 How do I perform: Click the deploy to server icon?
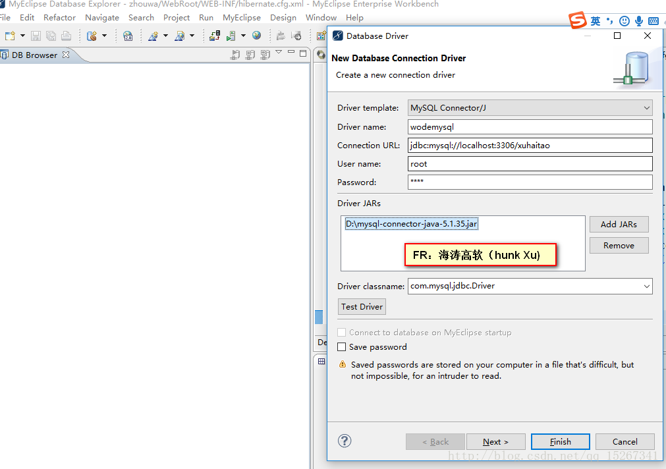click(x=215, y=36)
